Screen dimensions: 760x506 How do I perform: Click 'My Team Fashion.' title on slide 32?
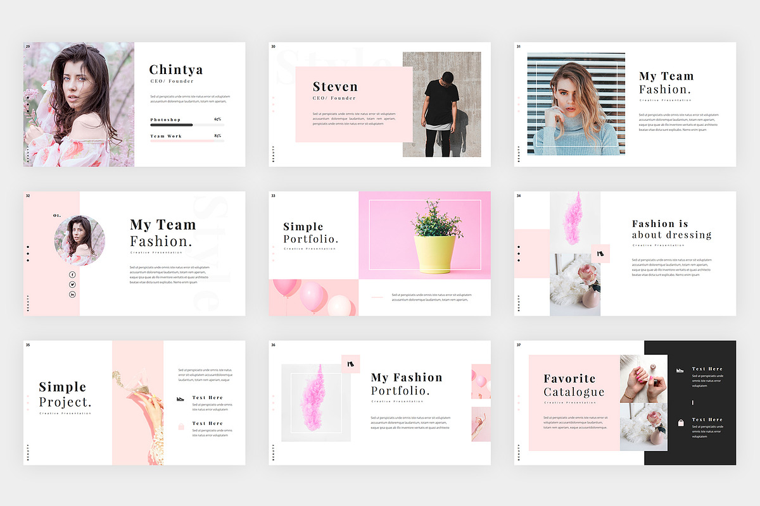tap(163, 233)
